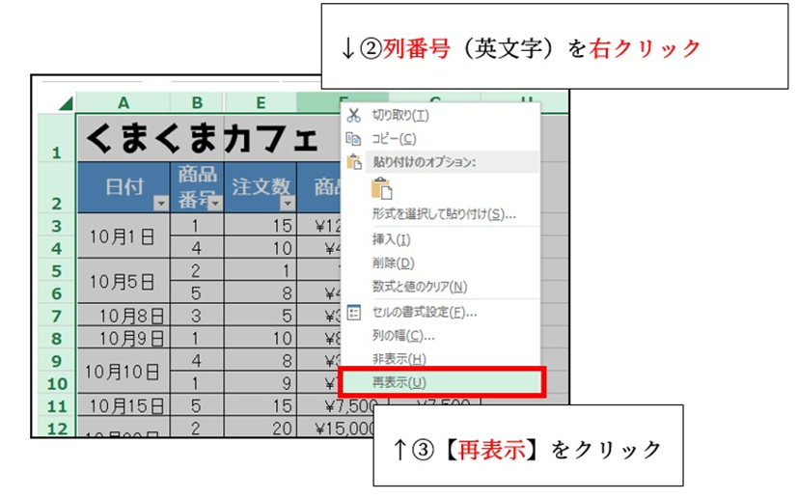Select column A header
Viewport: 798px width, 499px height.
click(124, 103)
